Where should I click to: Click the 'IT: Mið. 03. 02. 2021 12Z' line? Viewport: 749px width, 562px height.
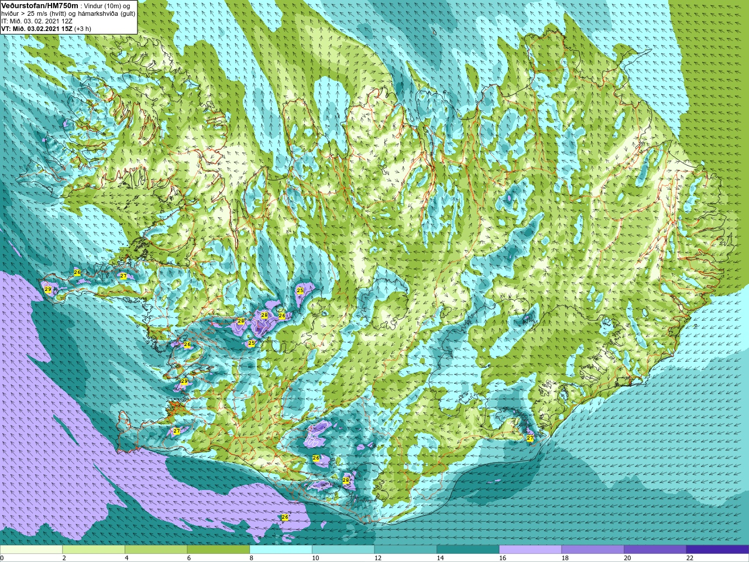[37, 21]
